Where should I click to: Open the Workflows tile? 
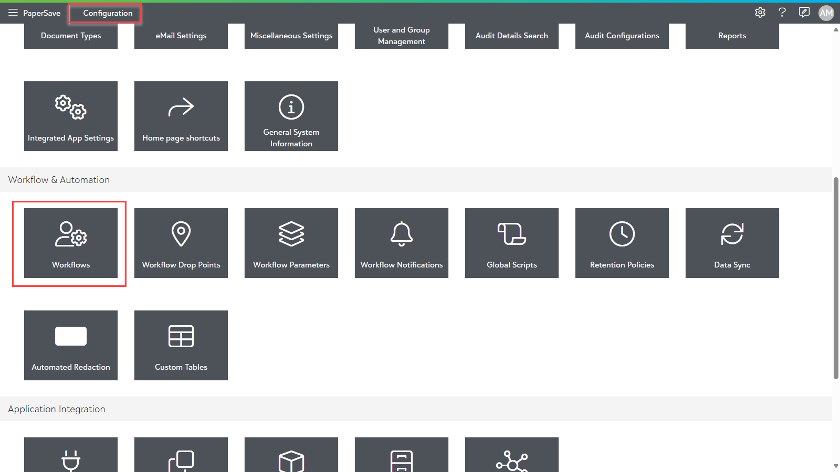[x=71, y=243]
